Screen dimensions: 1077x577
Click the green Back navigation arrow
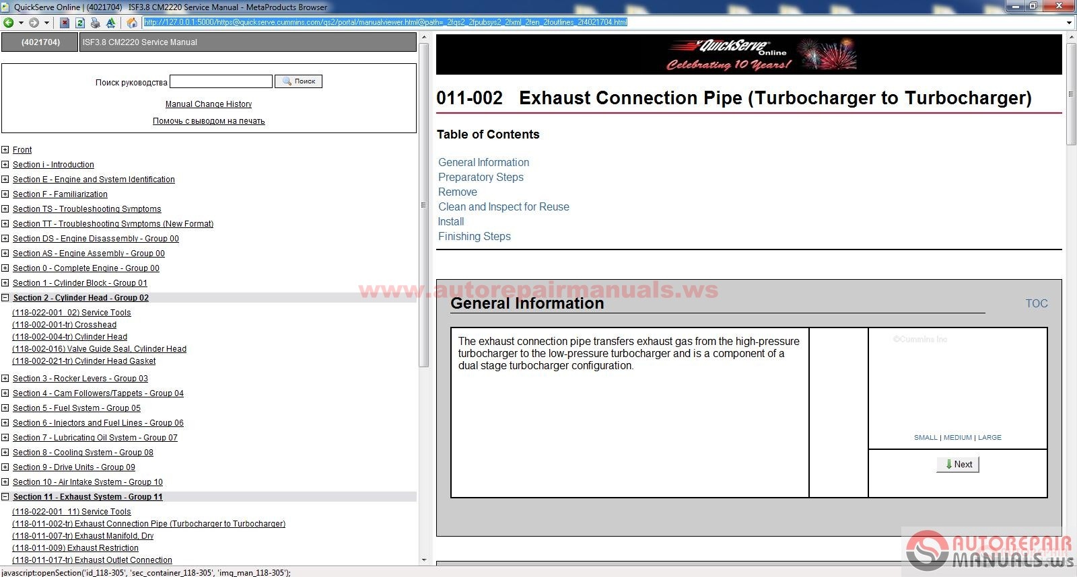click(8, 22)
